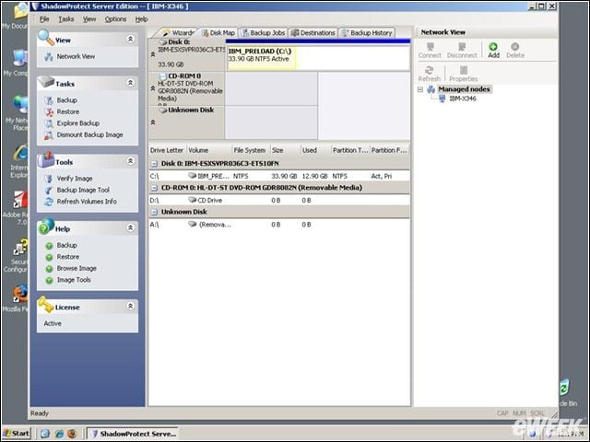590x442 pixels.
Task: Select the A:\ removable volume row
Action: [x=279, y=225]
